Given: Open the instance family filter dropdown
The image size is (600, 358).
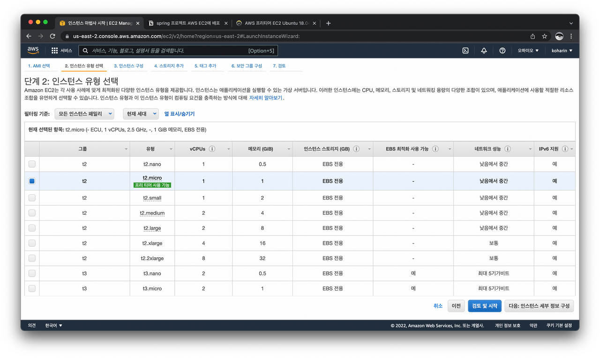Looking at the screenshot, I should point(84,114).
